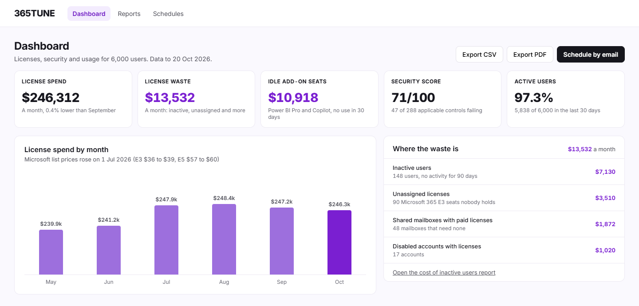
Task: Click the '148 users, no activity' subtext
Action: pyautogui.click(x=435, y=176)
